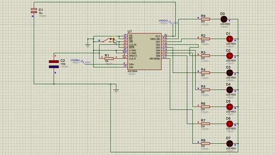Click the VIN+ pin label on U1
276x155 pixels.
tap(132, 64)
